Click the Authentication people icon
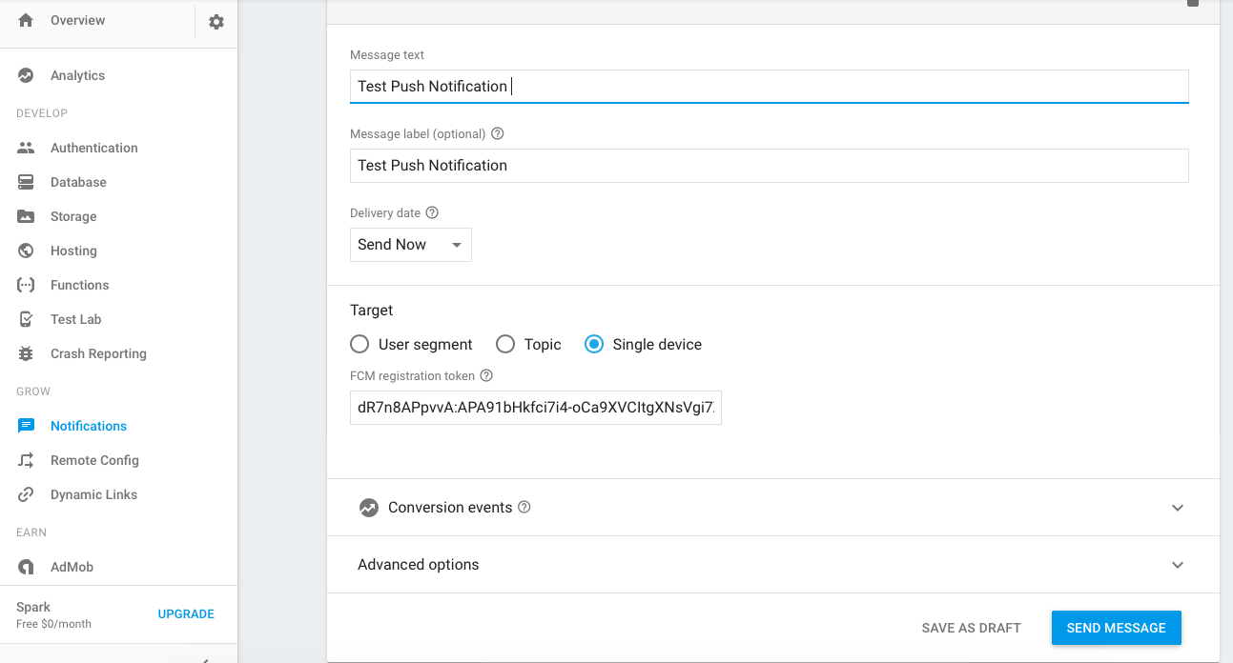The image size is (1233, 663). pos(26,148)
